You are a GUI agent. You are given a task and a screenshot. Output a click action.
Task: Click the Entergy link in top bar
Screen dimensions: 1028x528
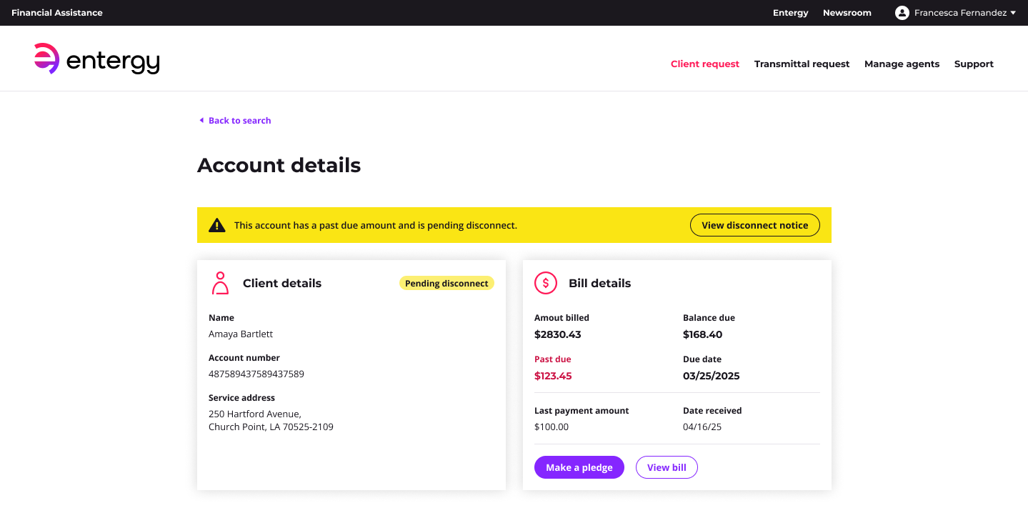click(x=790, y=13)
